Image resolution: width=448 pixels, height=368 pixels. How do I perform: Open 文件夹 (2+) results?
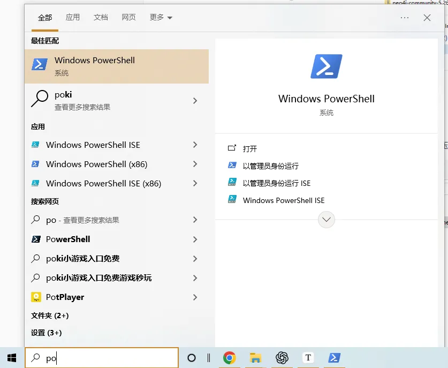coord(50,316)
